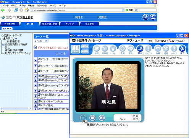Image resolution: width=189 pixels, height=138 pixels.
Task: Maximize the Internet Navigware learning window
Action: click(x=182, y=36)
